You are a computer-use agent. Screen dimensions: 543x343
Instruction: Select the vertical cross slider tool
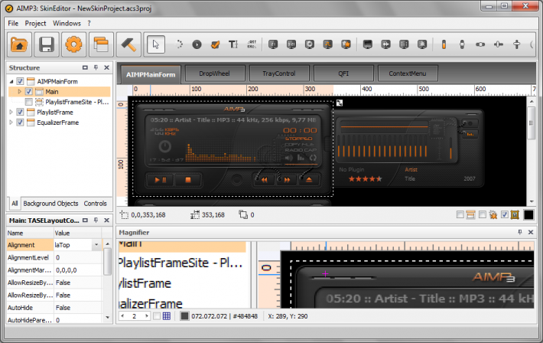pos(516,44)
